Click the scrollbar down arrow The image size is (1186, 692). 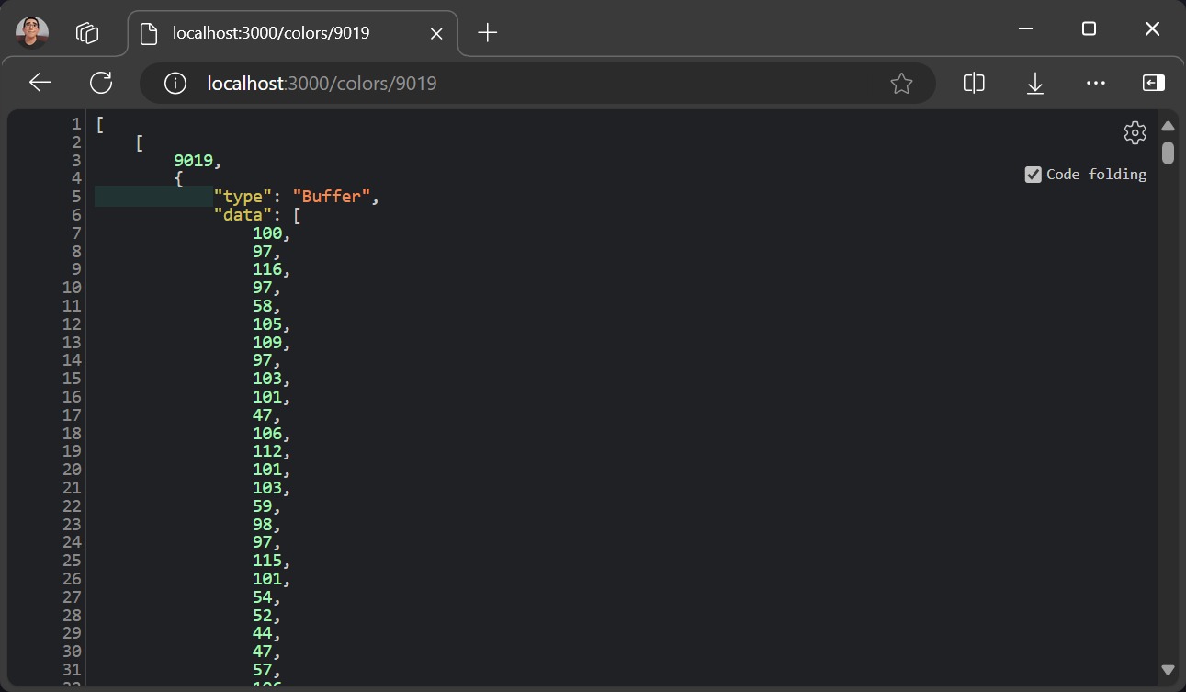tap(1168, 670)
